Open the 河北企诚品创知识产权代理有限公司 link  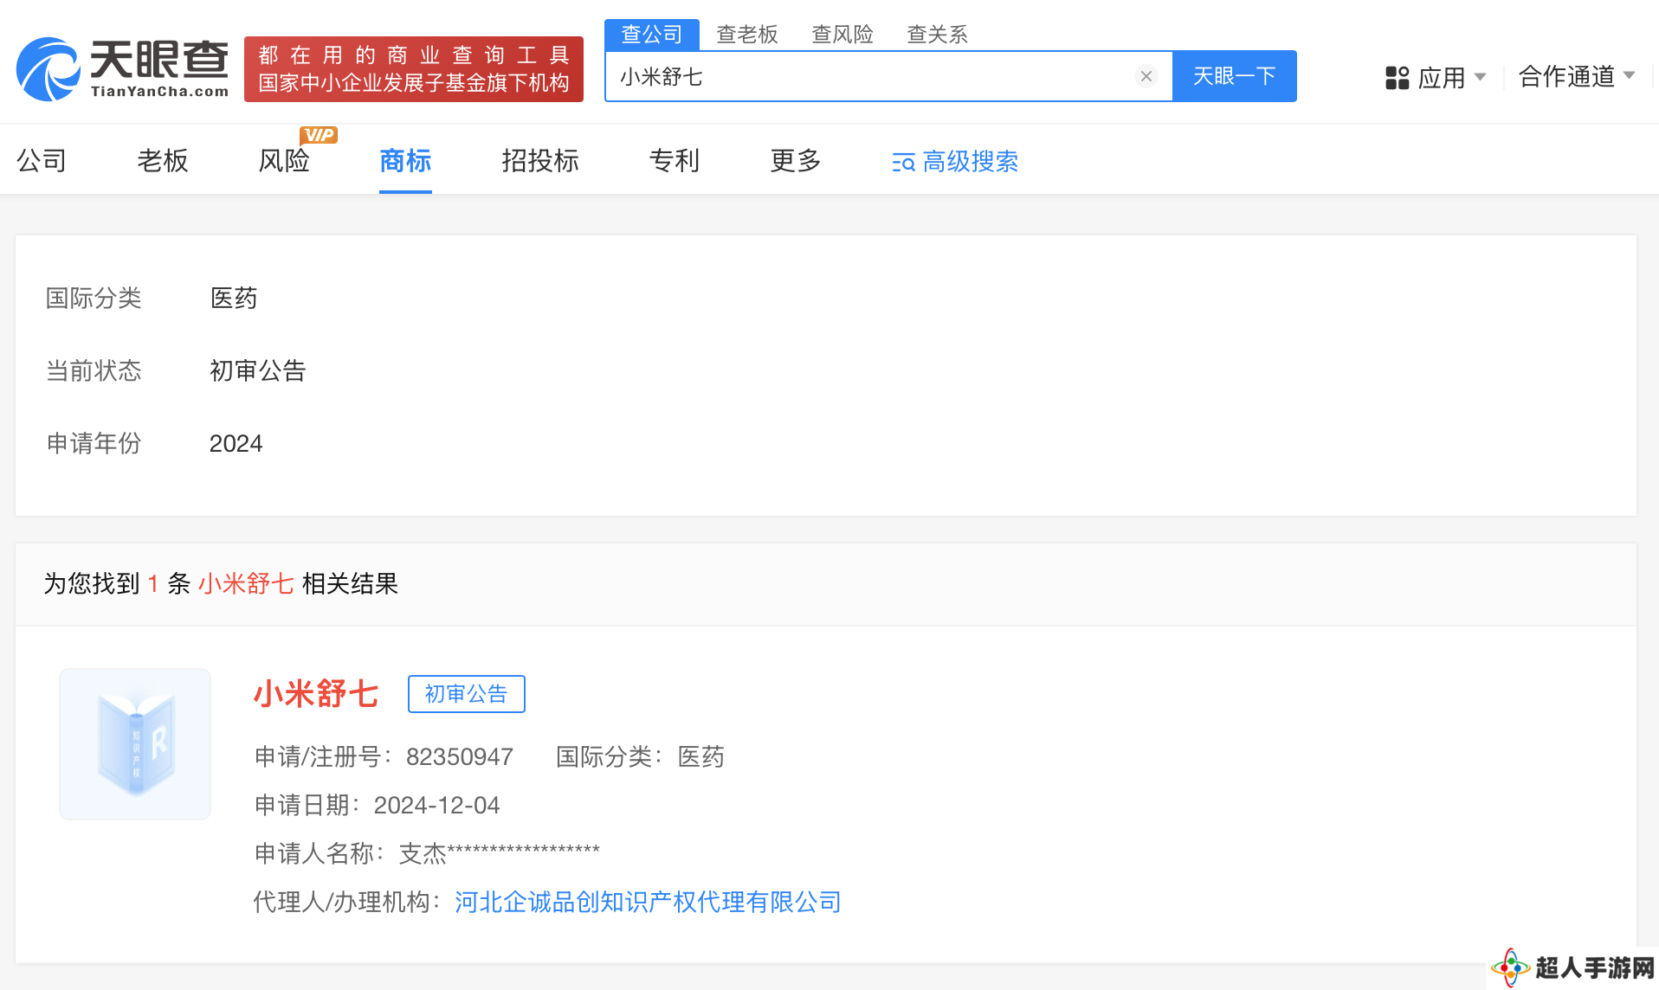pyautogui.click(x=647, y=902)
